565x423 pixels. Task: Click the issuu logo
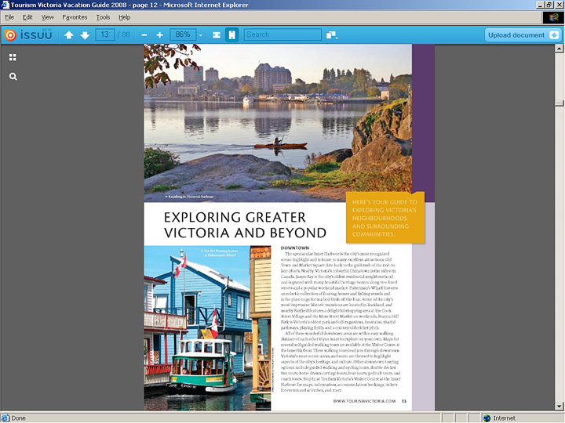[x=28, y=35]
